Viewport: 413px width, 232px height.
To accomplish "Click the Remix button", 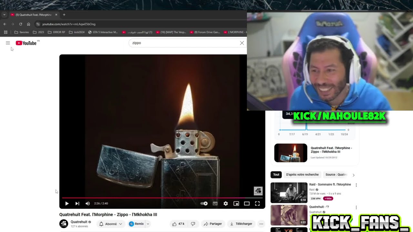I will point(136,224).
